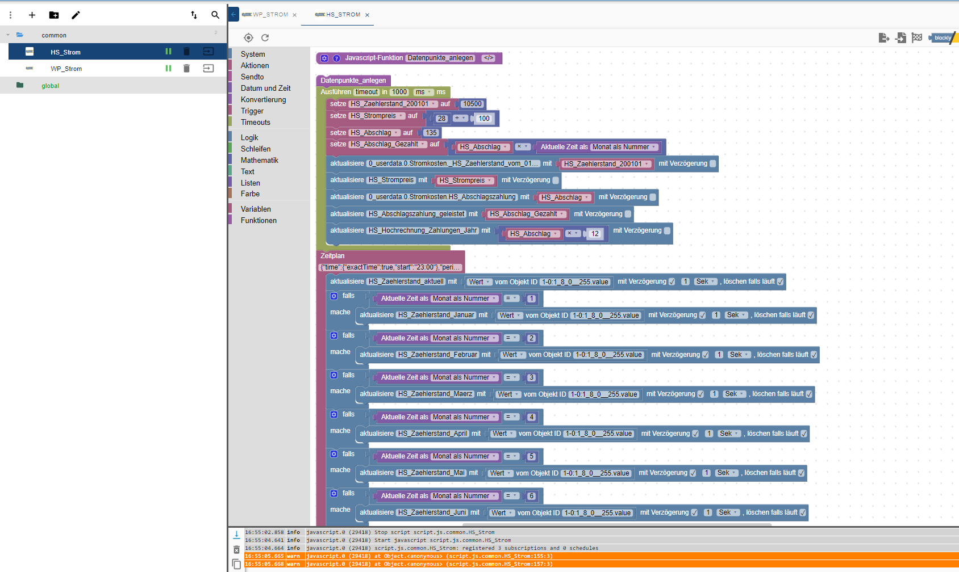The height and width of the screenshot is (572, 959).
Task: Open HS_Abschlag_Gezahlt variable dropdown in setze
Action: 388,144
